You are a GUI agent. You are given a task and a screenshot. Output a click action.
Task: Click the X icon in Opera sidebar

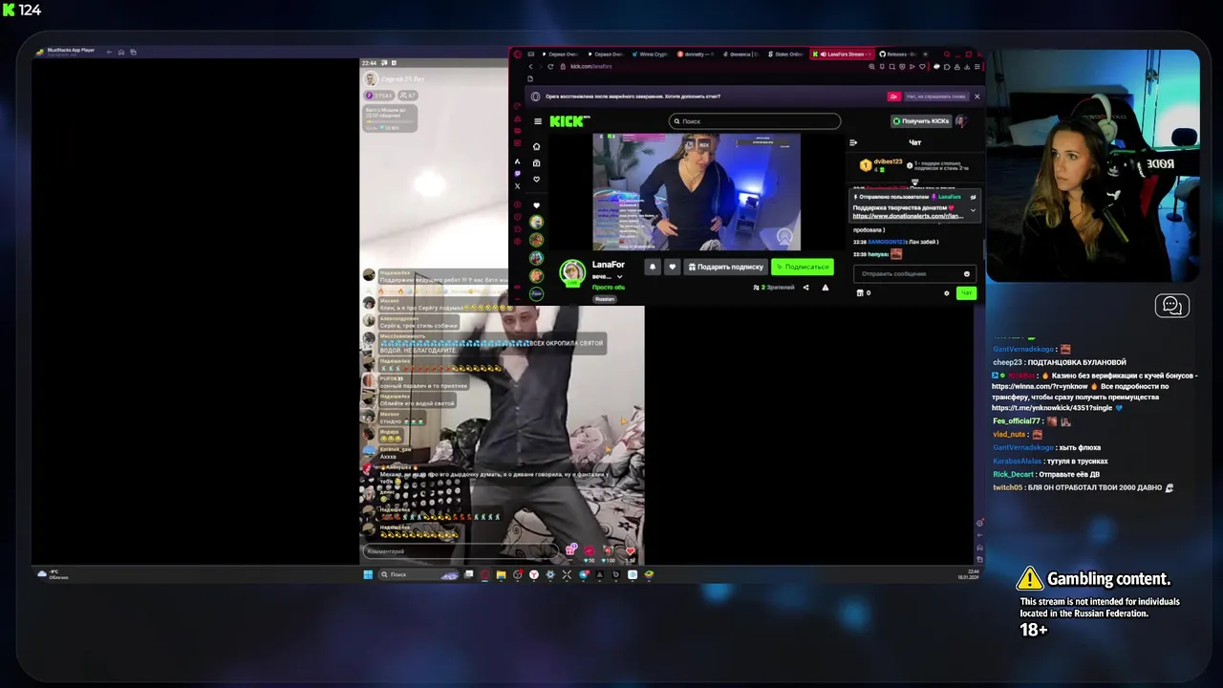point(518,186)
